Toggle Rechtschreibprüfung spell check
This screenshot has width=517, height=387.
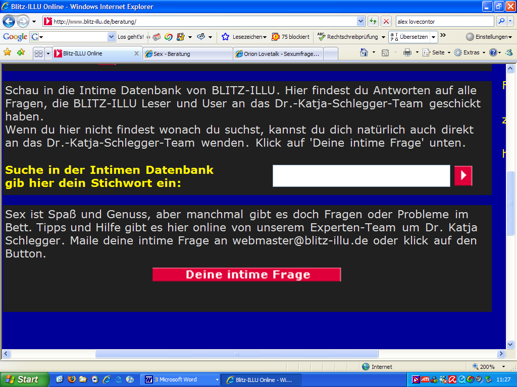click(x=348, y=37)
